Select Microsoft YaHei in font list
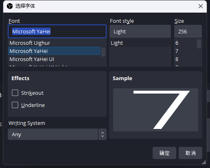Image resolution: width=210 pixels, height=168 pixels. pos(54,51)
